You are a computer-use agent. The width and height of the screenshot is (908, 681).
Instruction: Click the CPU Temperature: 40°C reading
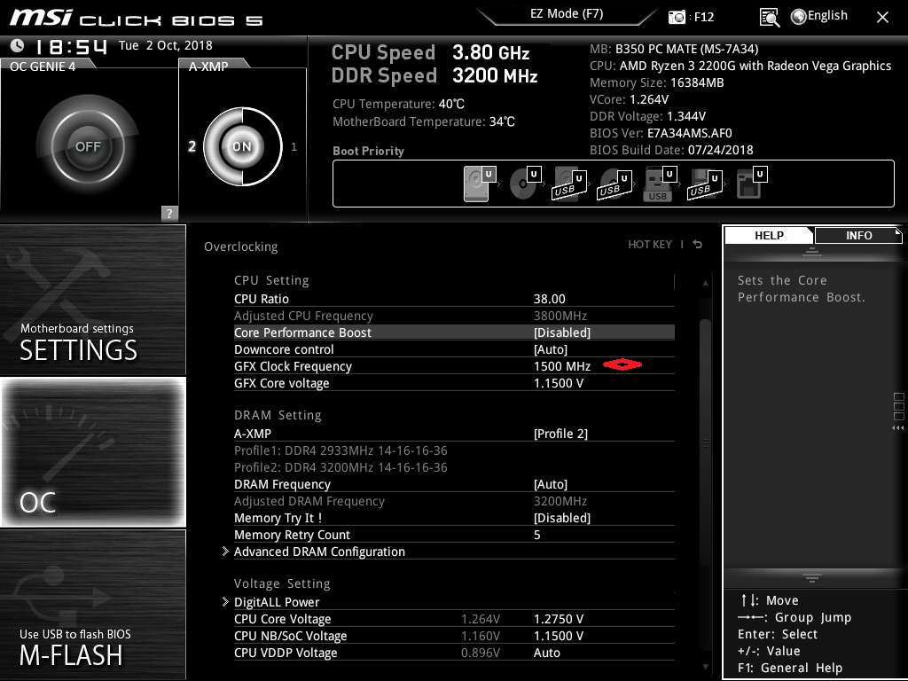click(x=398, y=104)
